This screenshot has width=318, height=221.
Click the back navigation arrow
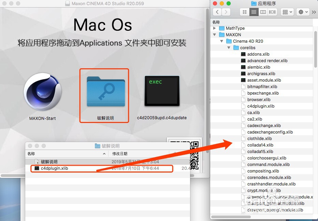point(217,12)
